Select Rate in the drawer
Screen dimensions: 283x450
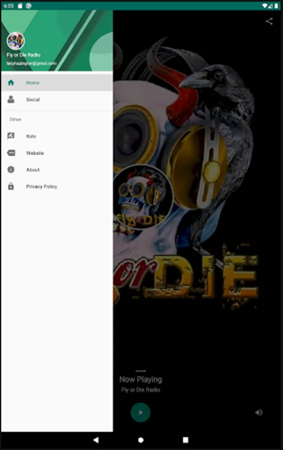(57, 136)
